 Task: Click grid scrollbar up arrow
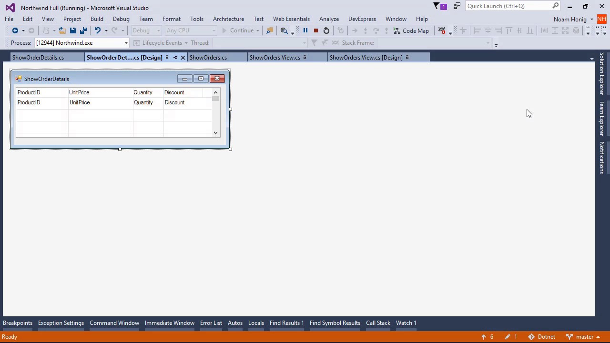pos(215,92)
